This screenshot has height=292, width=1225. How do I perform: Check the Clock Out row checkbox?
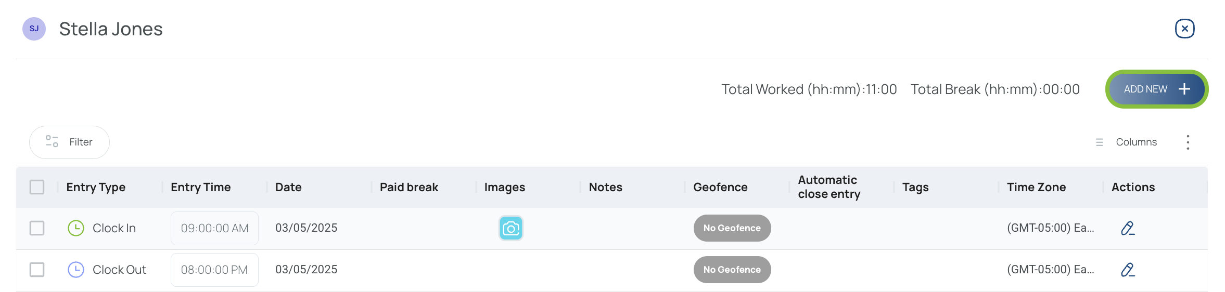37,270
